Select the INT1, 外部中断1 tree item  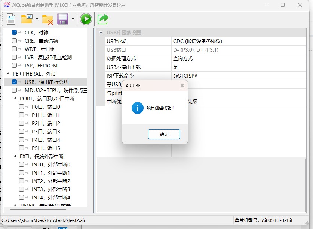point(51,173)
